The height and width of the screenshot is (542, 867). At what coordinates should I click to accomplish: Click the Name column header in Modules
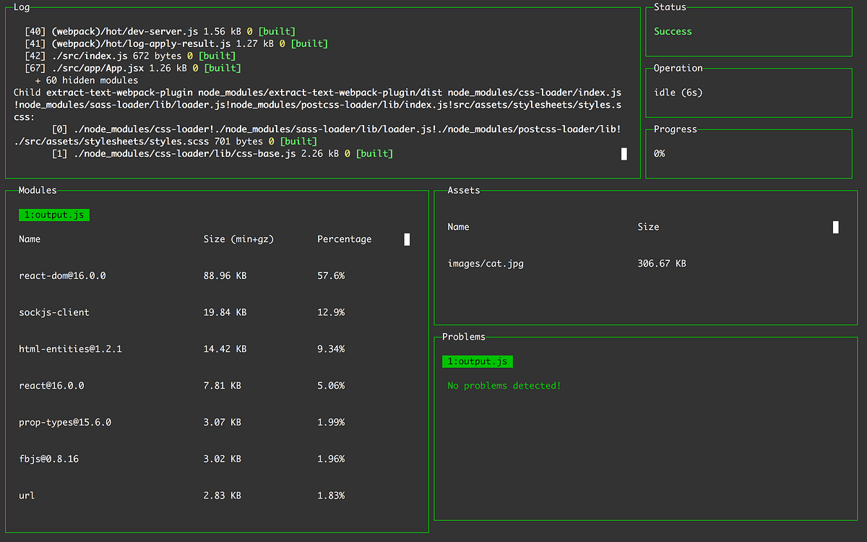click(30, 239)
